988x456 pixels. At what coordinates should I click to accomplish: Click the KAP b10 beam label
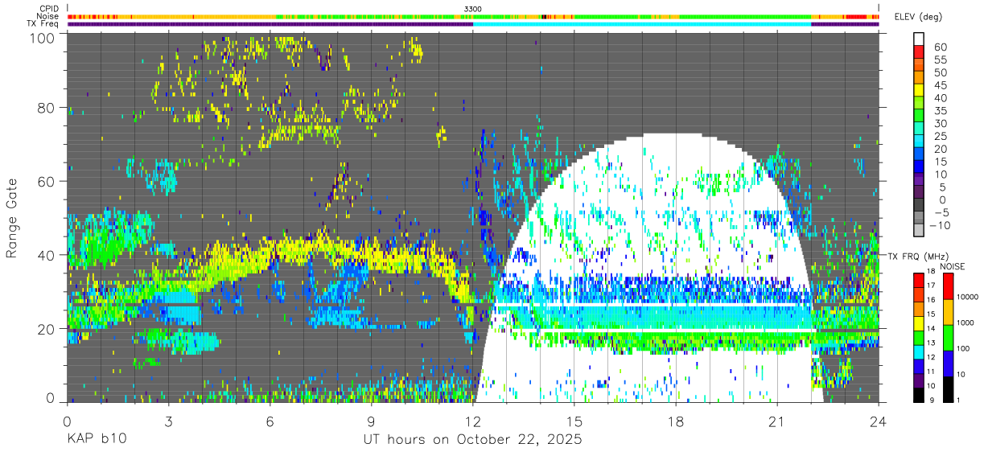coord(96,441)
